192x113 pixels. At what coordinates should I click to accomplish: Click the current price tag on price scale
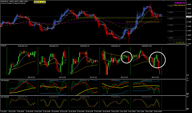[189, 17]
